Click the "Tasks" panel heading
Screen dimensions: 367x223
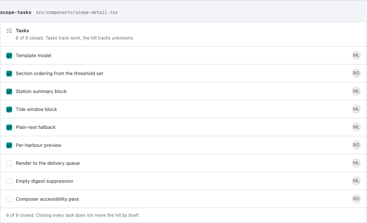tap(22, 31)
